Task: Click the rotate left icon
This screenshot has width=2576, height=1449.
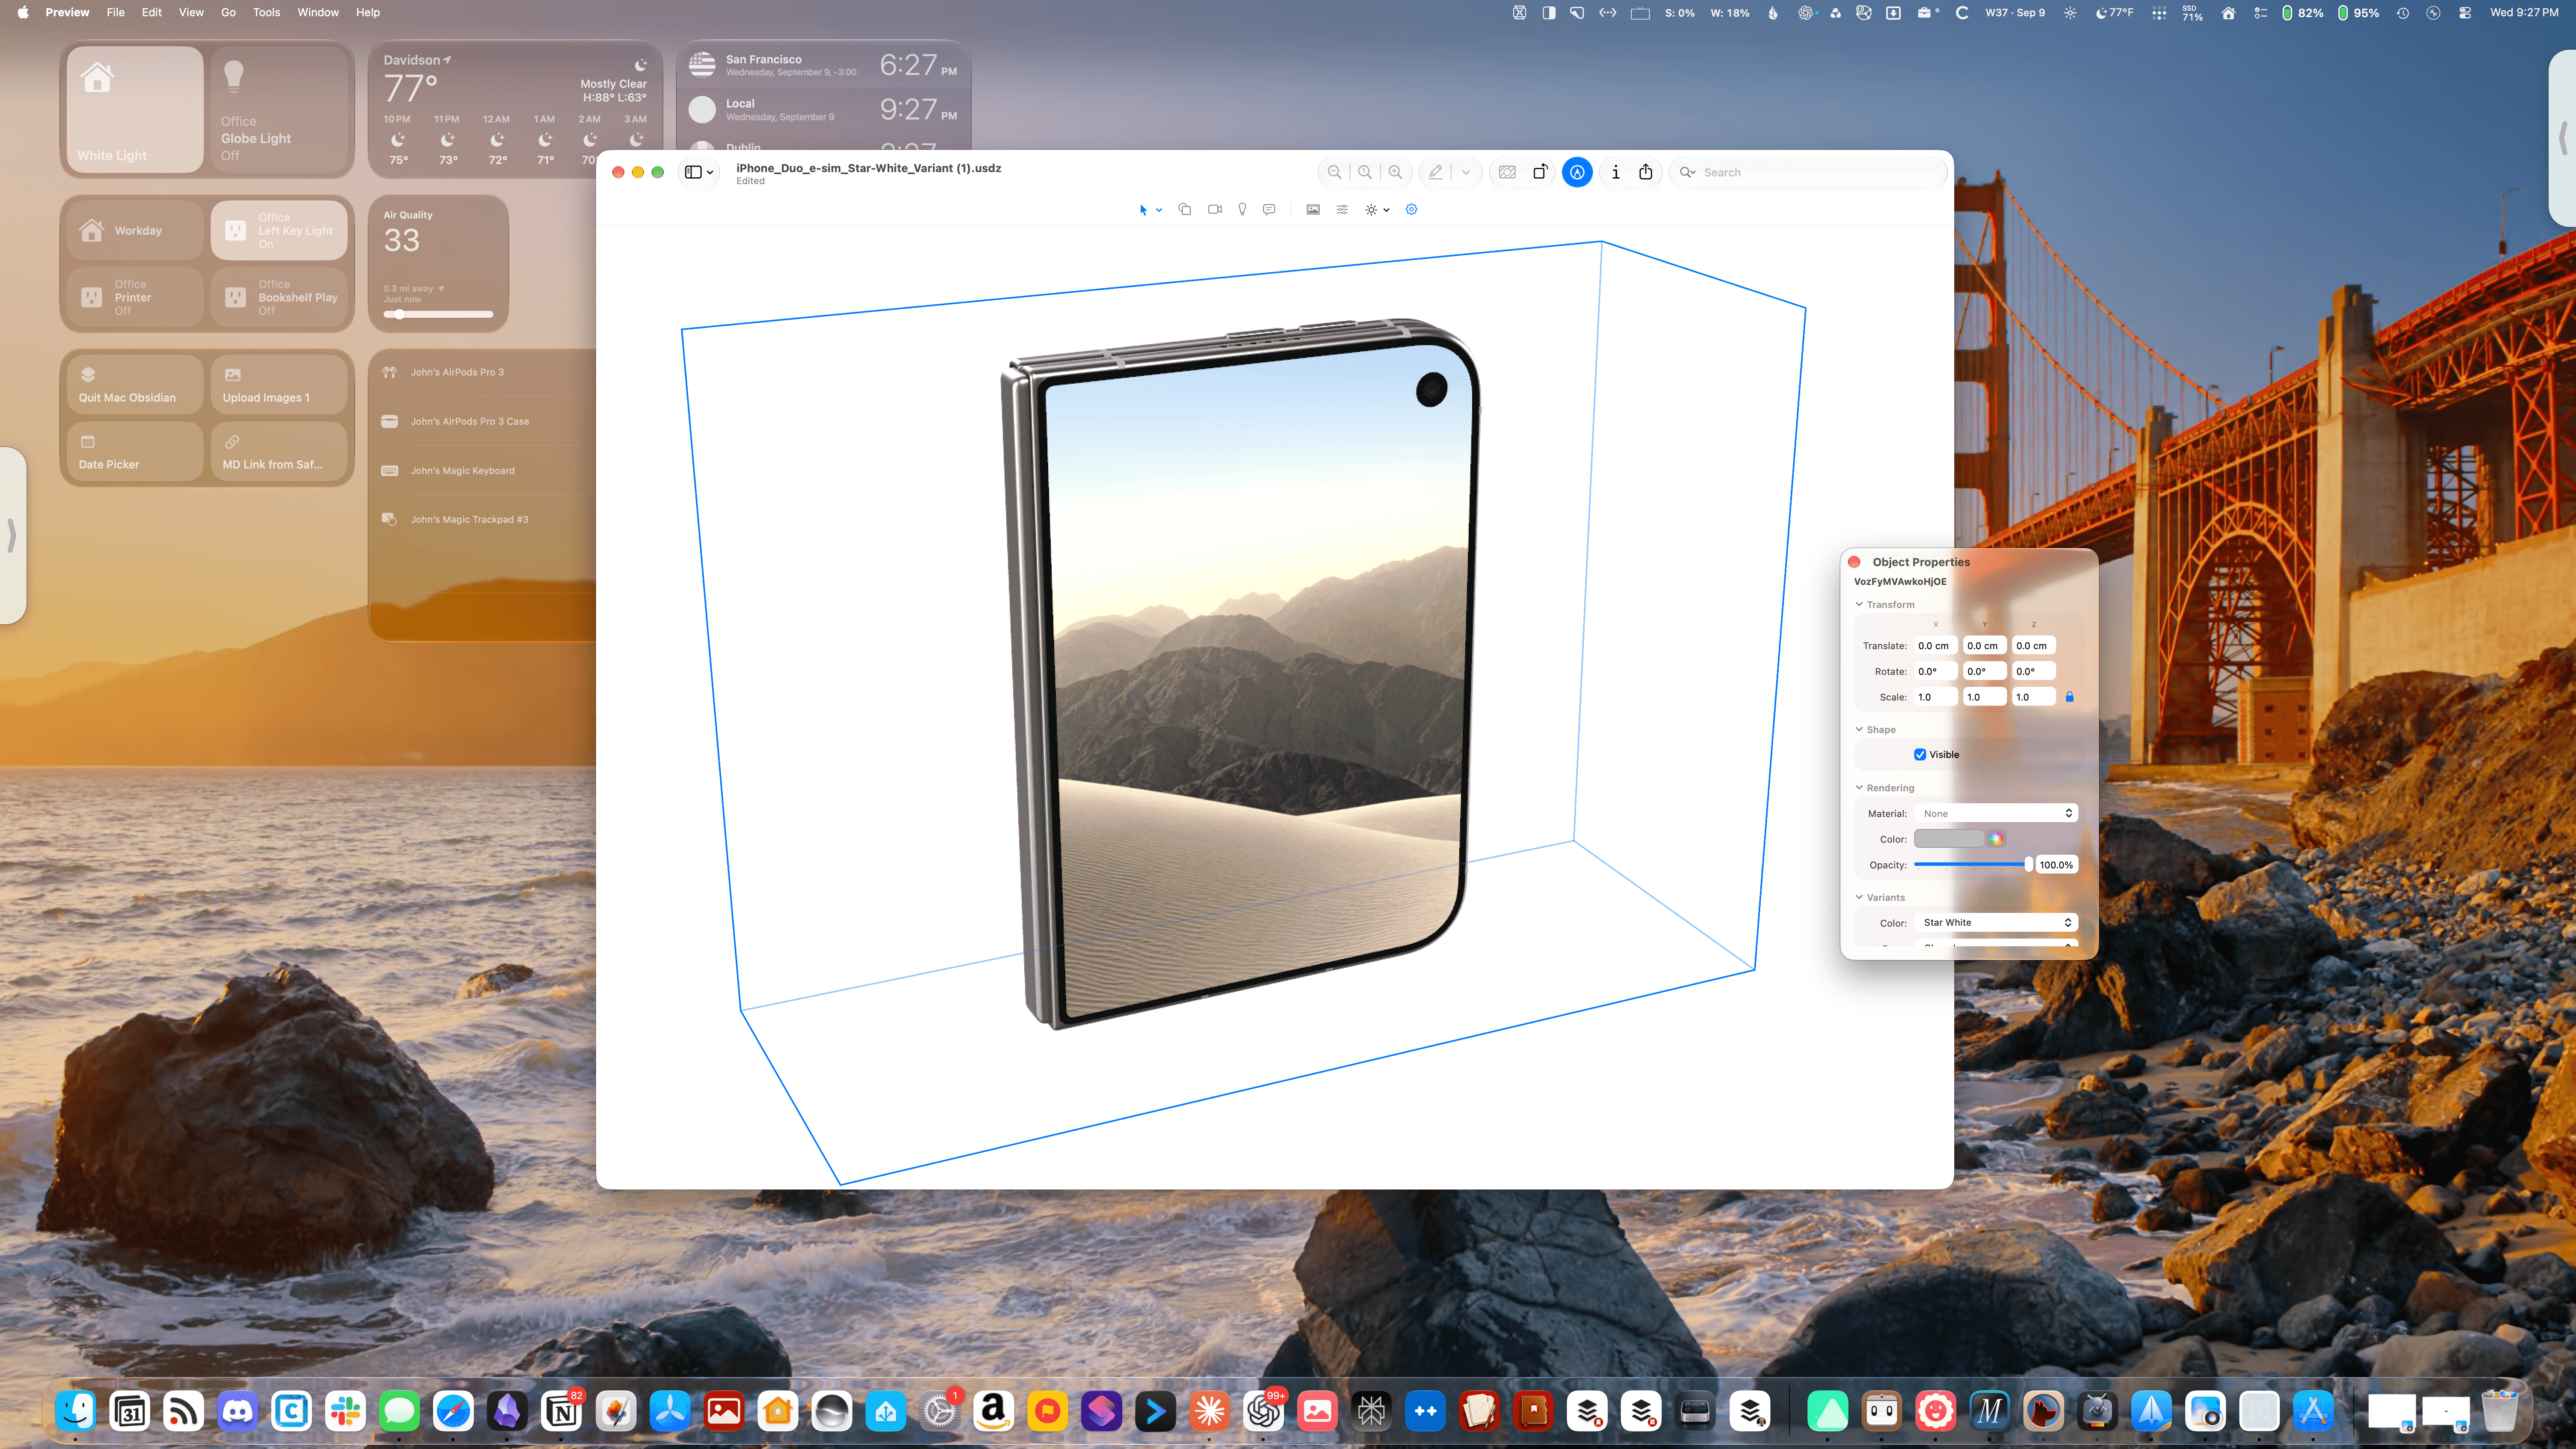Action: [x=1541, y=172]
